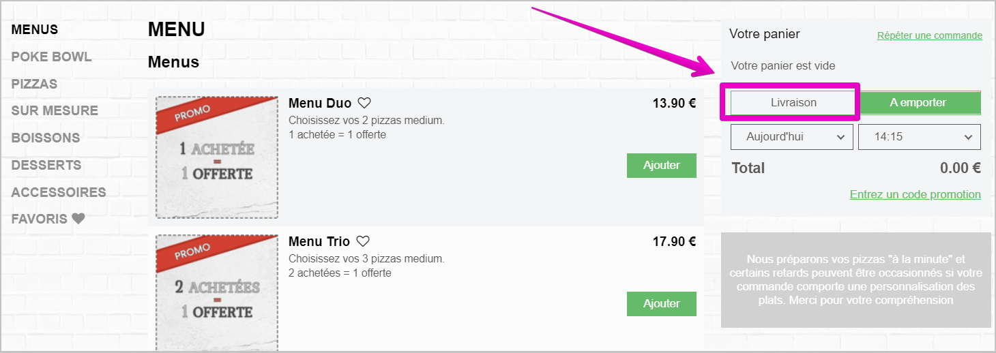The height and width of the screenshot is (353, 996).
Task: Click the Menu Duo promo thumbnail
Action: 217,157
